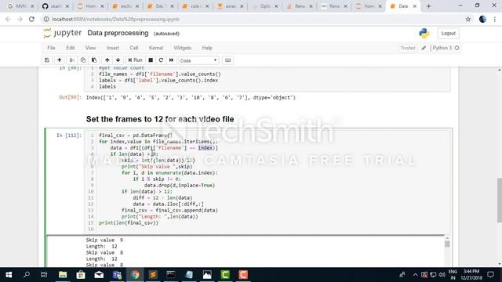The width and height of the screenshot is (502, 282).
Task: Open a new browser tab
Action: pyautogui.click(x=429, y=6)
